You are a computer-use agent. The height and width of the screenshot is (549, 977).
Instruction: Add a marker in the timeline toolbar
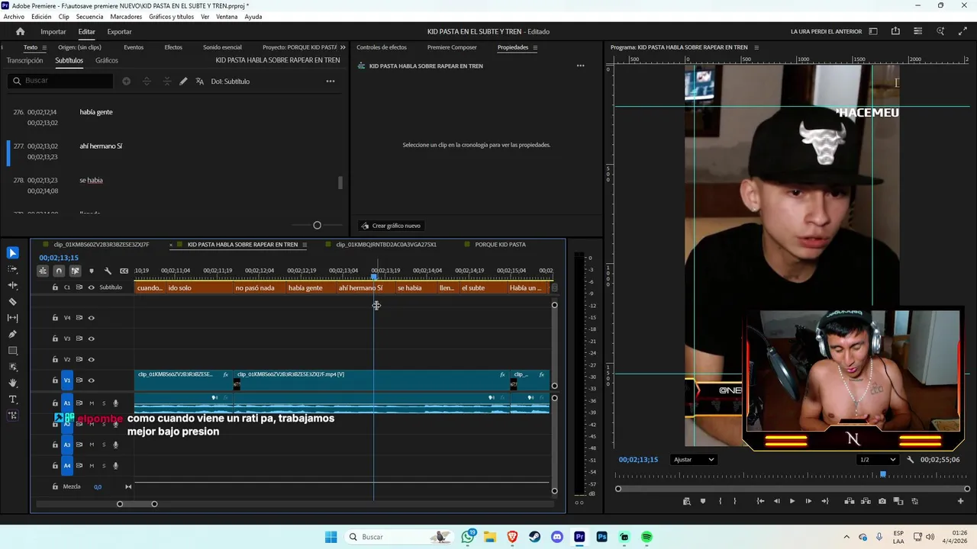click(x=92, y=271)
